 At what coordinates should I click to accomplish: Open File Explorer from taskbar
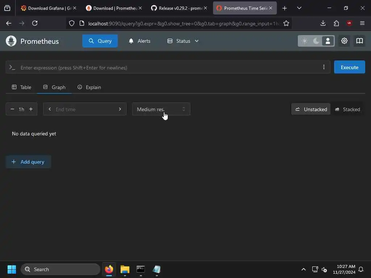(x=125, y=269)
